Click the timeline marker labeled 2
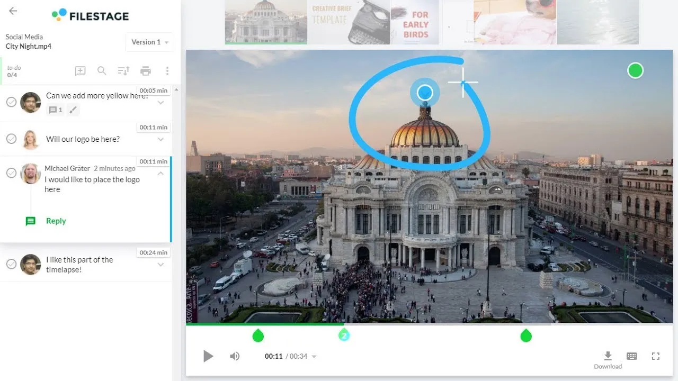Screen dimensions: 678x381 click(x=344, y=335)
